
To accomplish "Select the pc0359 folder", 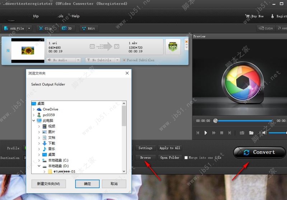I will tap(49, 115).
